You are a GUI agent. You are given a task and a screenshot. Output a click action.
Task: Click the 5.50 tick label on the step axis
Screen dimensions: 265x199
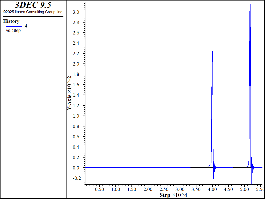click(260, 189)
